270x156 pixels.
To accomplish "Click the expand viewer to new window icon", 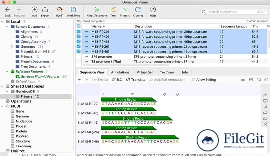I will [x=266, y=80].
